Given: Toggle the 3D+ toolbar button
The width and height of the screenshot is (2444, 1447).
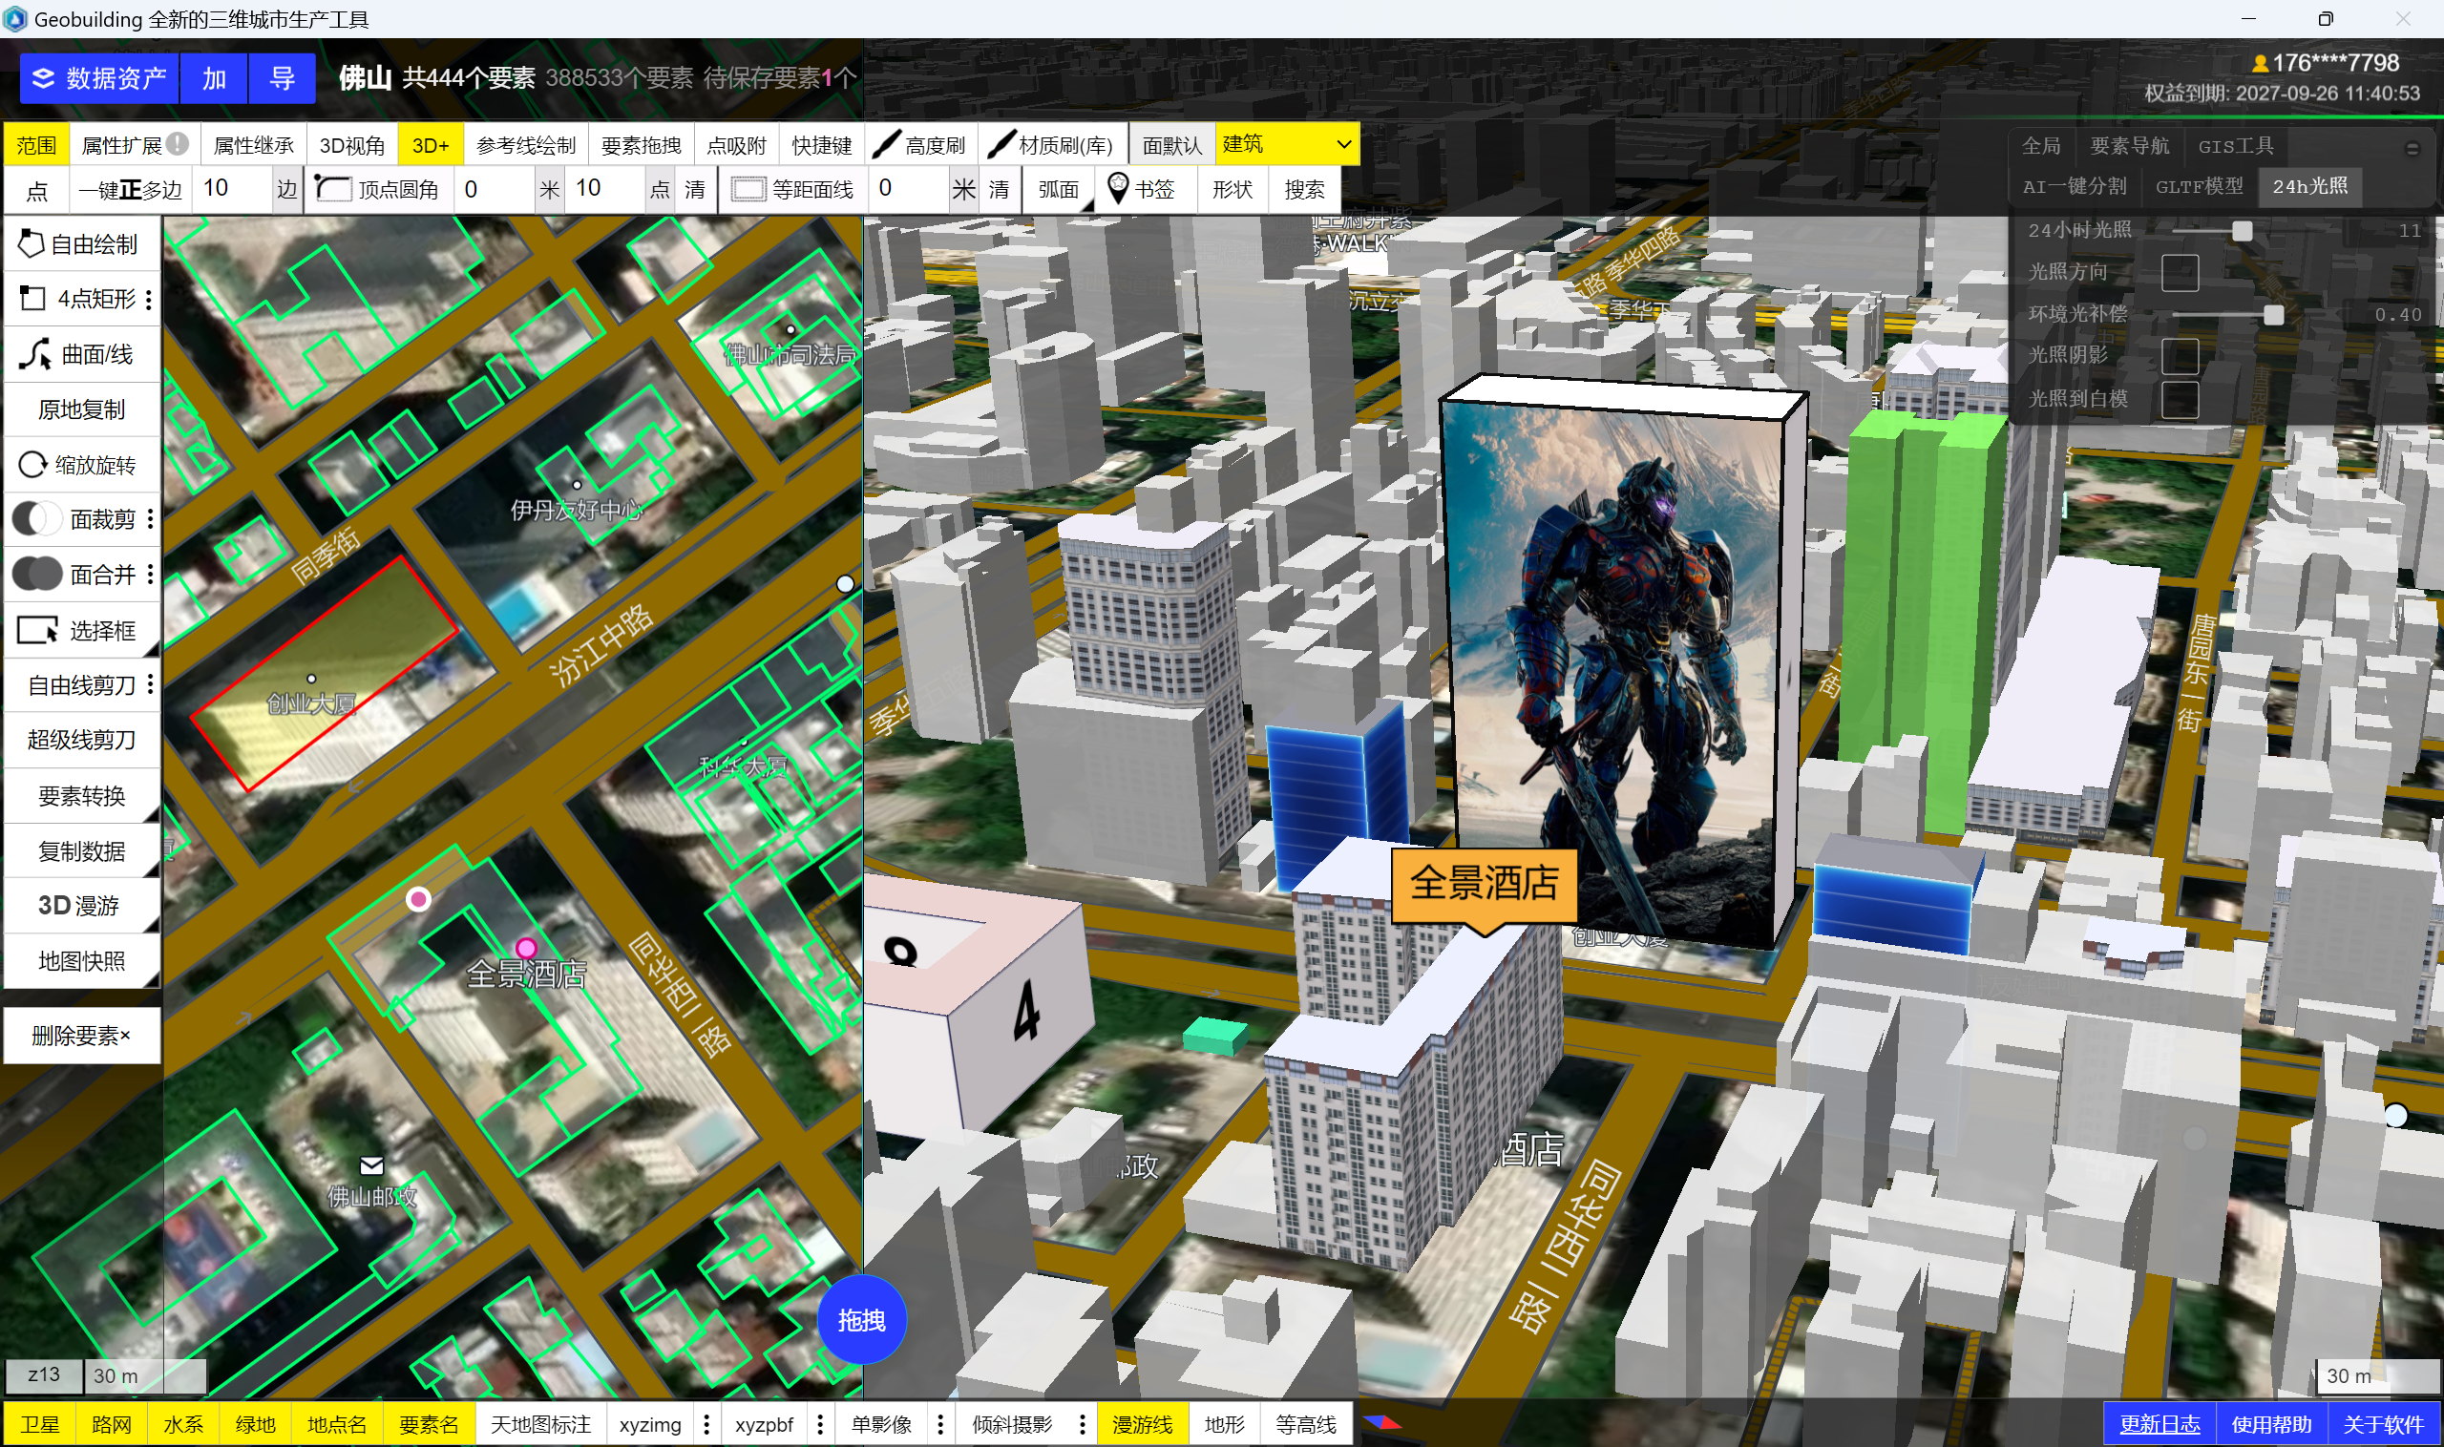Looking at the screenshot, I should [x=431, y=145].
